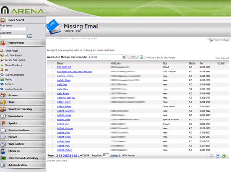This screenshot has height=172, width=231.
Task: Go to page 2 of the results
Action: tap(57, 155)
